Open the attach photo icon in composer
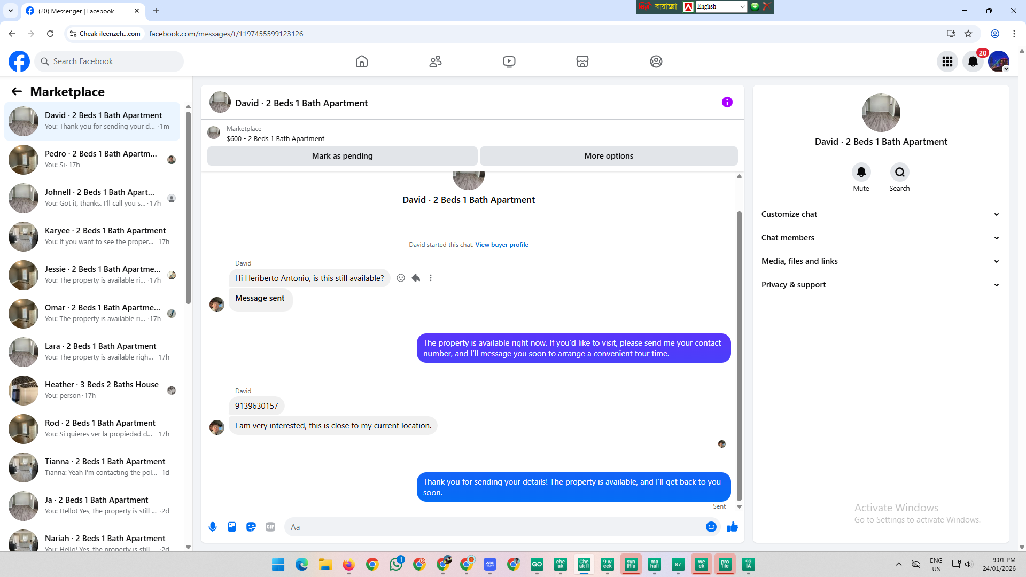The width and height of the screenshot is (1026, 577). (232, 527)
